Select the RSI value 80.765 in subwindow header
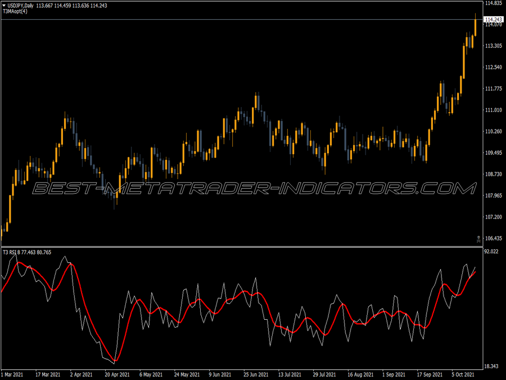506x380 pixels. point(44,252)
